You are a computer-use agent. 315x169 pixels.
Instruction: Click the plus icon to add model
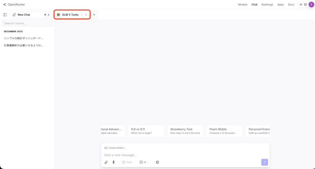coord(94,15)
